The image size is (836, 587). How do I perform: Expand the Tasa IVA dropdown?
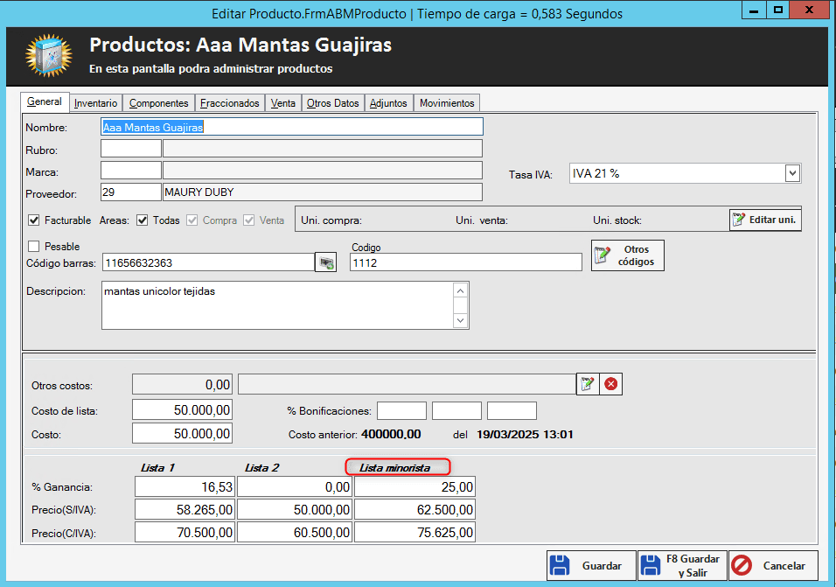point(791,173)
